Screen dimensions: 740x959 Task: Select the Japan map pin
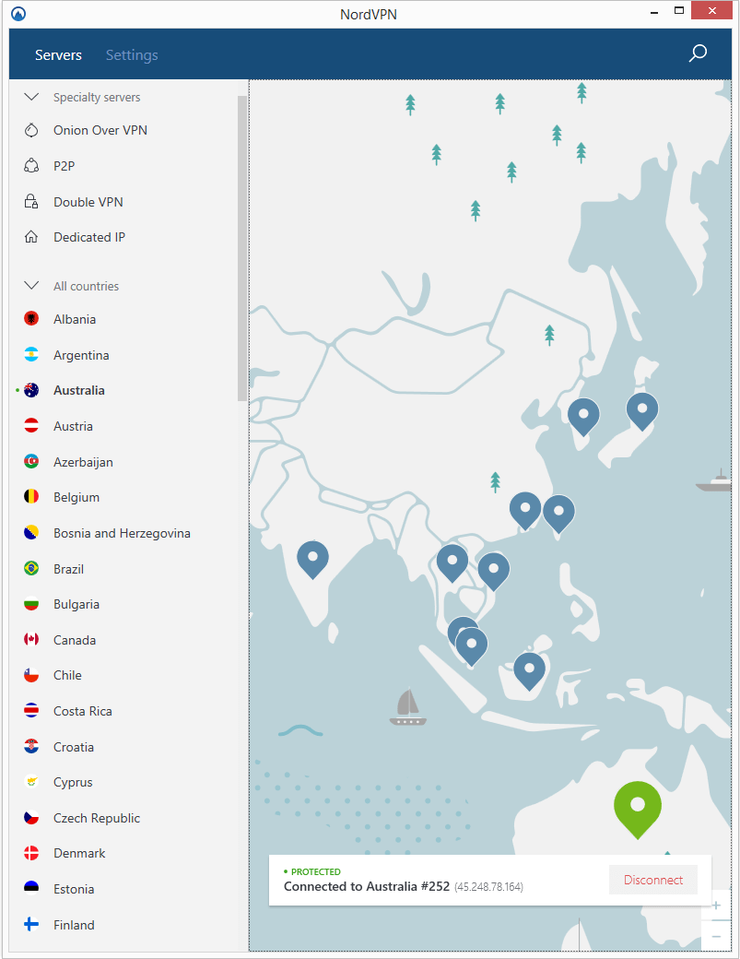642,411
